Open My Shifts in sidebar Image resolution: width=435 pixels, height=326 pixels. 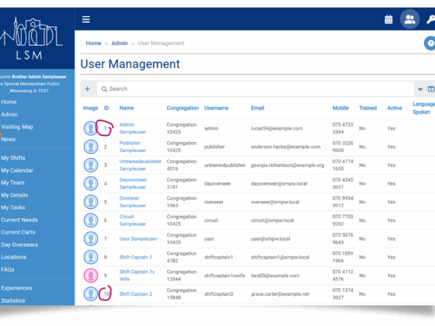pyautogui.click(x=13, y=158)
